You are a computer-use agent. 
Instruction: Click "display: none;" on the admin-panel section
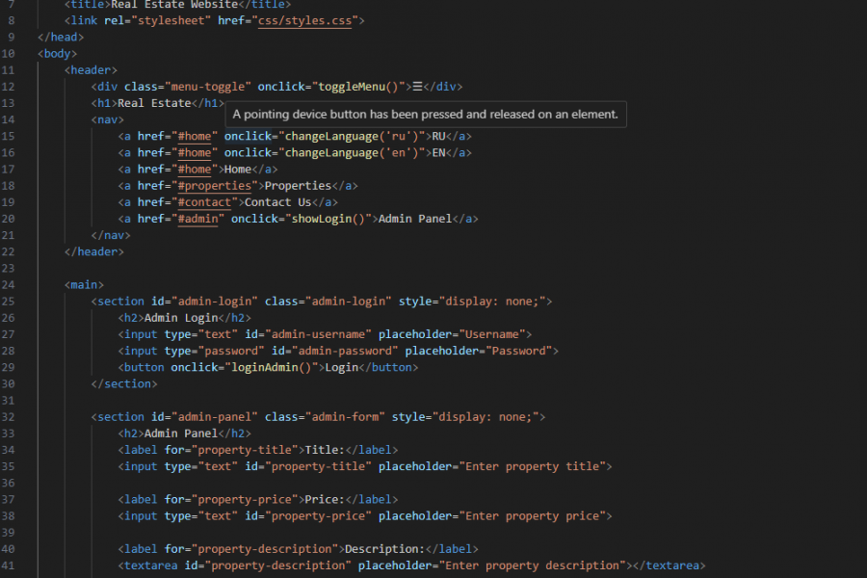pyautogui.click(x=486, y=417)
